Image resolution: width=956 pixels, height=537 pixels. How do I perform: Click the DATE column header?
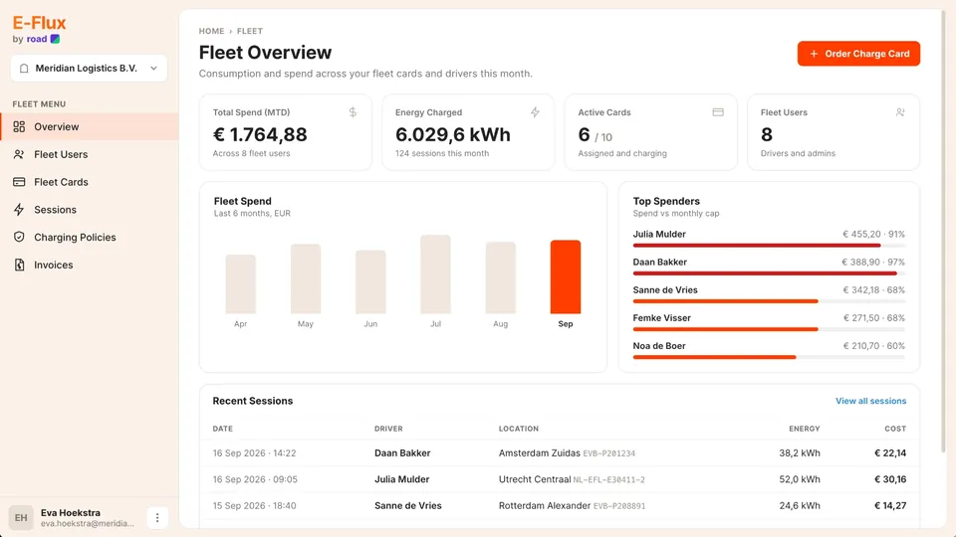[x=222, y=429]
